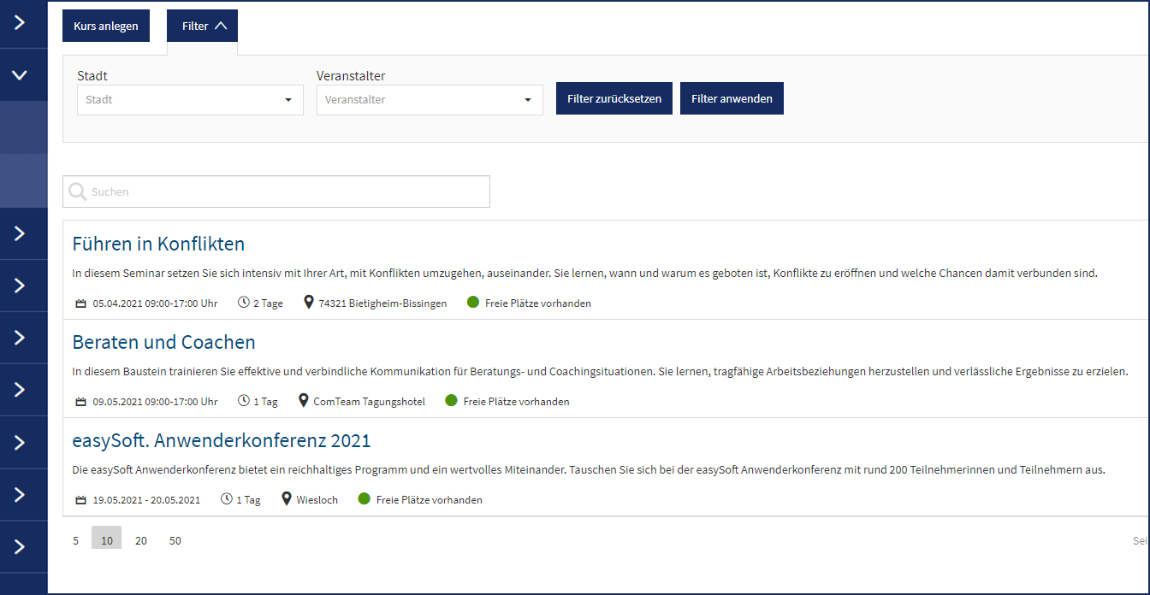Collapse the expanded sidebar section chevron

pyautogui.click(x=21, y=75)
